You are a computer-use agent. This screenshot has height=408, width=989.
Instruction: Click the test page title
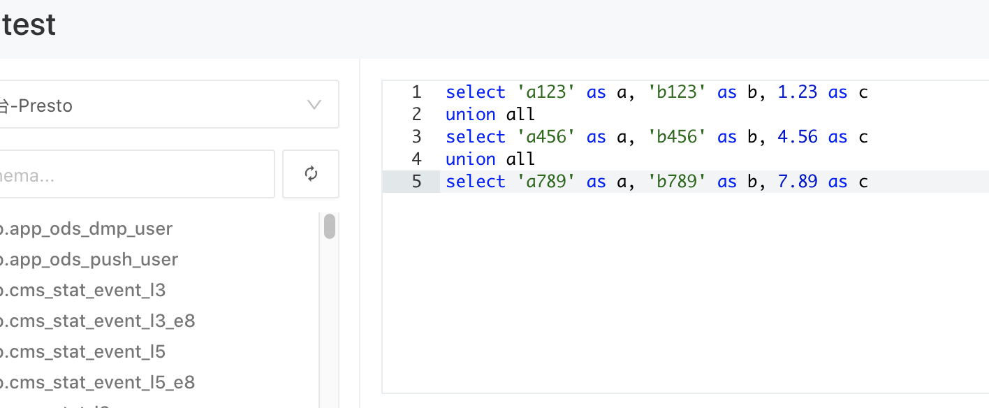(x=28, y=24)
